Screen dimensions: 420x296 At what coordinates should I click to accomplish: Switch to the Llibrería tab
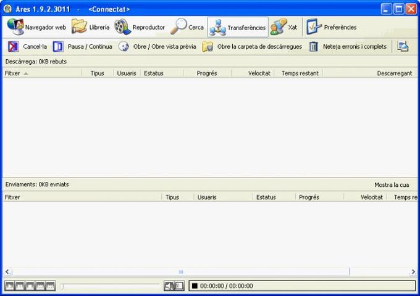tap(91, 27)
